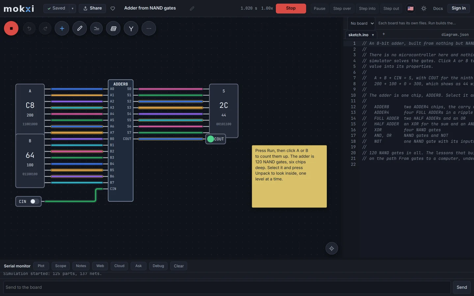Open the No board selector

pyautogui.click(x=361, y=23)
